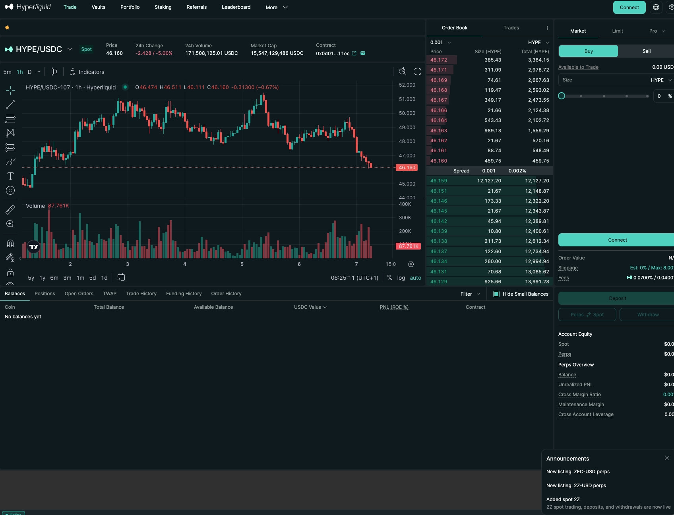Select the trend line drawing tool
Screen dimensions: 674x515
(x=10, y=105)
